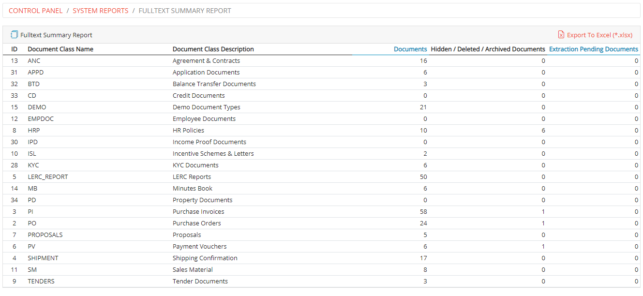Click the Purchase Orders description
Viewport: 643px width, 296px height.
pyautogui.click(x=197, y=223)
